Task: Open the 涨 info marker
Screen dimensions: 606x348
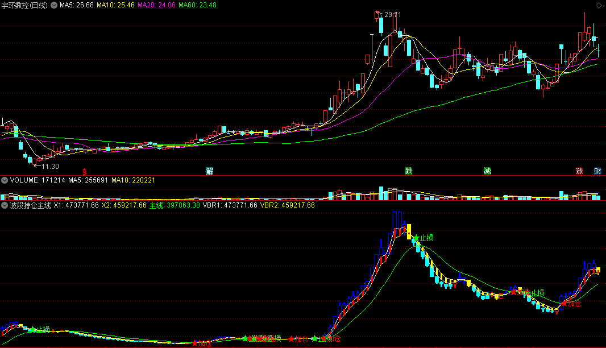Action: (579, 171)
